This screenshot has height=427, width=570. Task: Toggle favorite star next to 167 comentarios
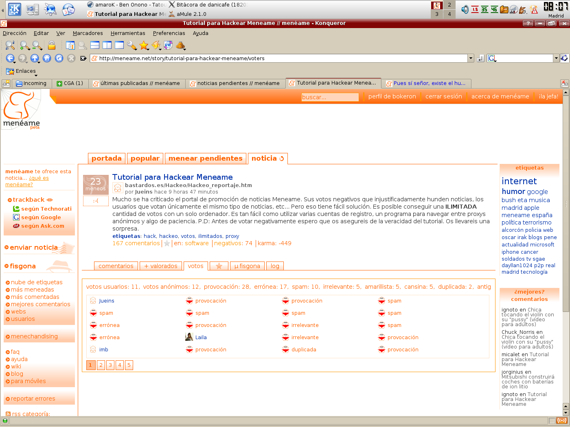[167, 244]
